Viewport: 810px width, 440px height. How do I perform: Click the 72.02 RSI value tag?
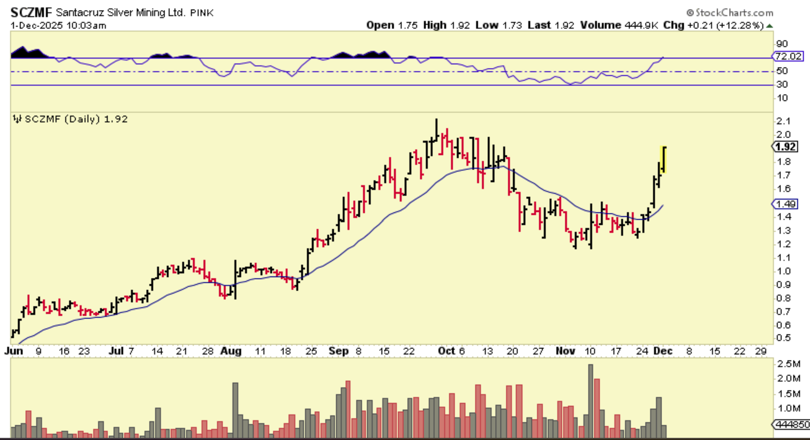coord(788,56)
